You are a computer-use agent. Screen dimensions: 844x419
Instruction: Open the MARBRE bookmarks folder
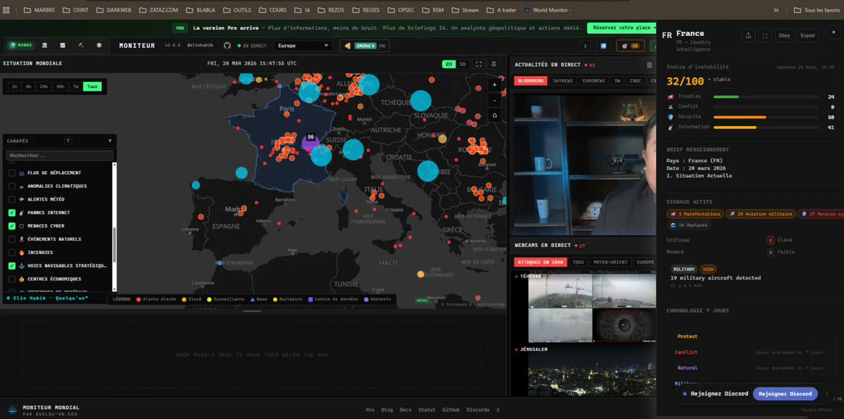[x=39, y=10]
